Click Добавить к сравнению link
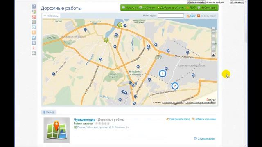This screenshot has height=147, width=262. [206, 119]
